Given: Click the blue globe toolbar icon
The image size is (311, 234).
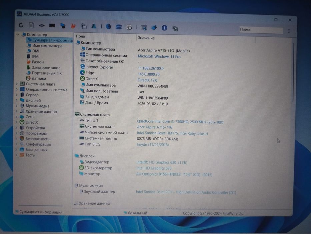Looking at the screenshot, I should (x=108, y=26).
